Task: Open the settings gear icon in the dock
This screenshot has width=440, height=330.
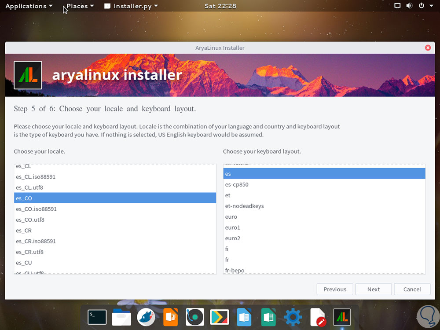Action: (293, 317)
